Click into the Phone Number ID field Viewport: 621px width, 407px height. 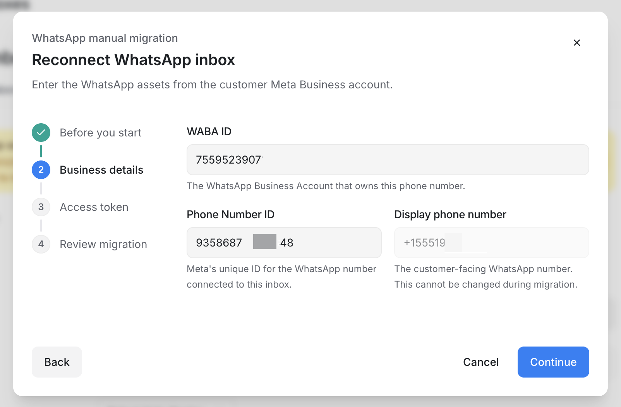coord(284,243)
